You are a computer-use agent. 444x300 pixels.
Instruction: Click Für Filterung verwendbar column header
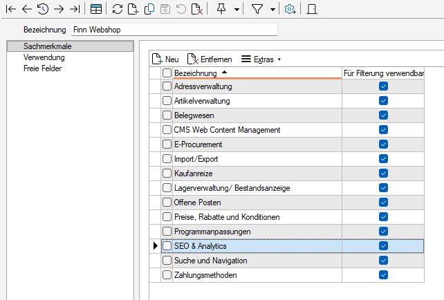(x=383, y=73)
